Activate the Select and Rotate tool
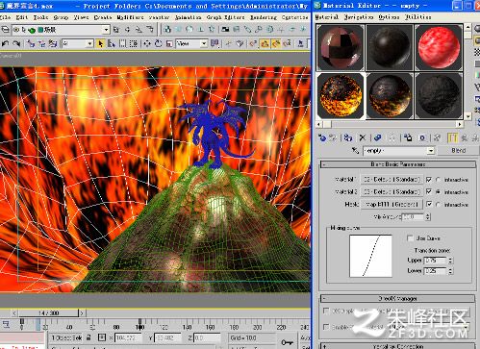This screenshot has height=349, width=480. point(158,43)
